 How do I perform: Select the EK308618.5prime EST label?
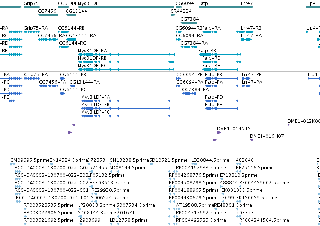110,183
